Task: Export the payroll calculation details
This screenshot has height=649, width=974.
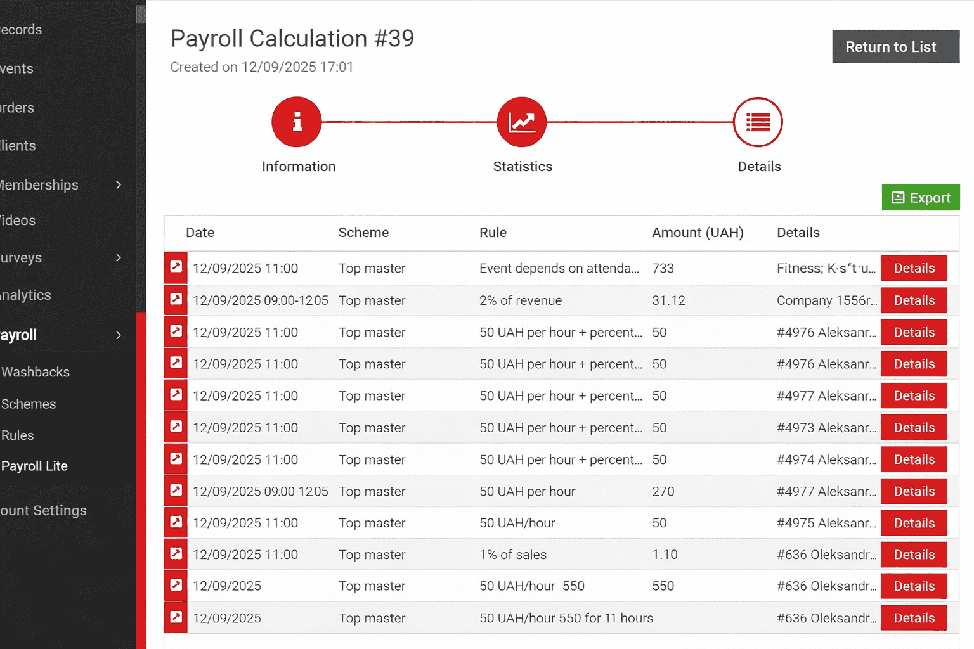Action: [920, 198]
